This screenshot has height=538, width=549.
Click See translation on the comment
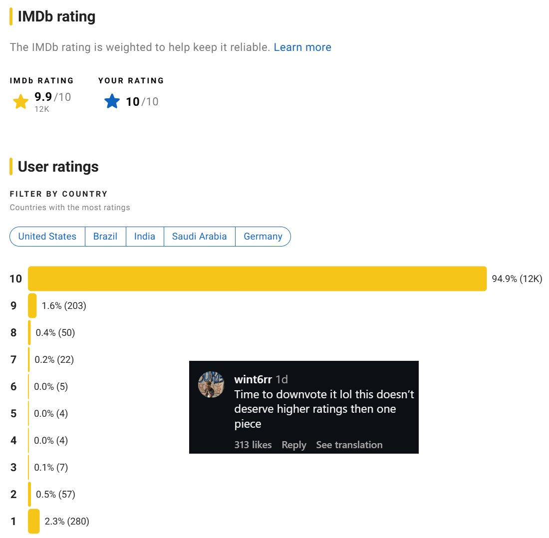tap(349, 445)
